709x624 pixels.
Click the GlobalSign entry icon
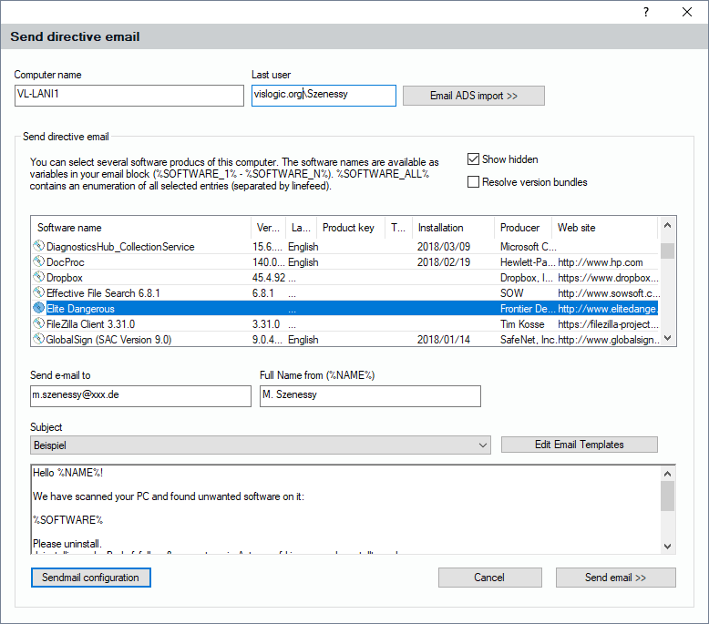[x=38, y=340]
